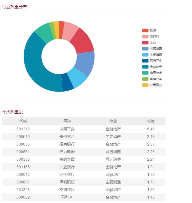Click the 能源 legend color swatch
192x203 pixels.
point(145,31)
